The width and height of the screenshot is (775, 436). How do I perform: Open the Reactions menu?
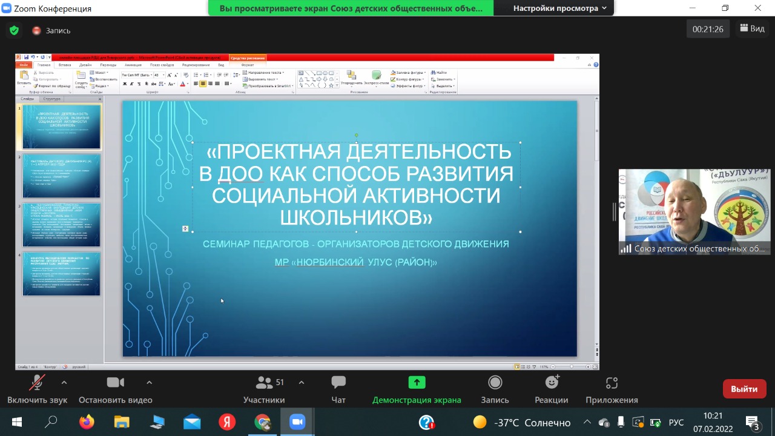[x=552, y=389]
